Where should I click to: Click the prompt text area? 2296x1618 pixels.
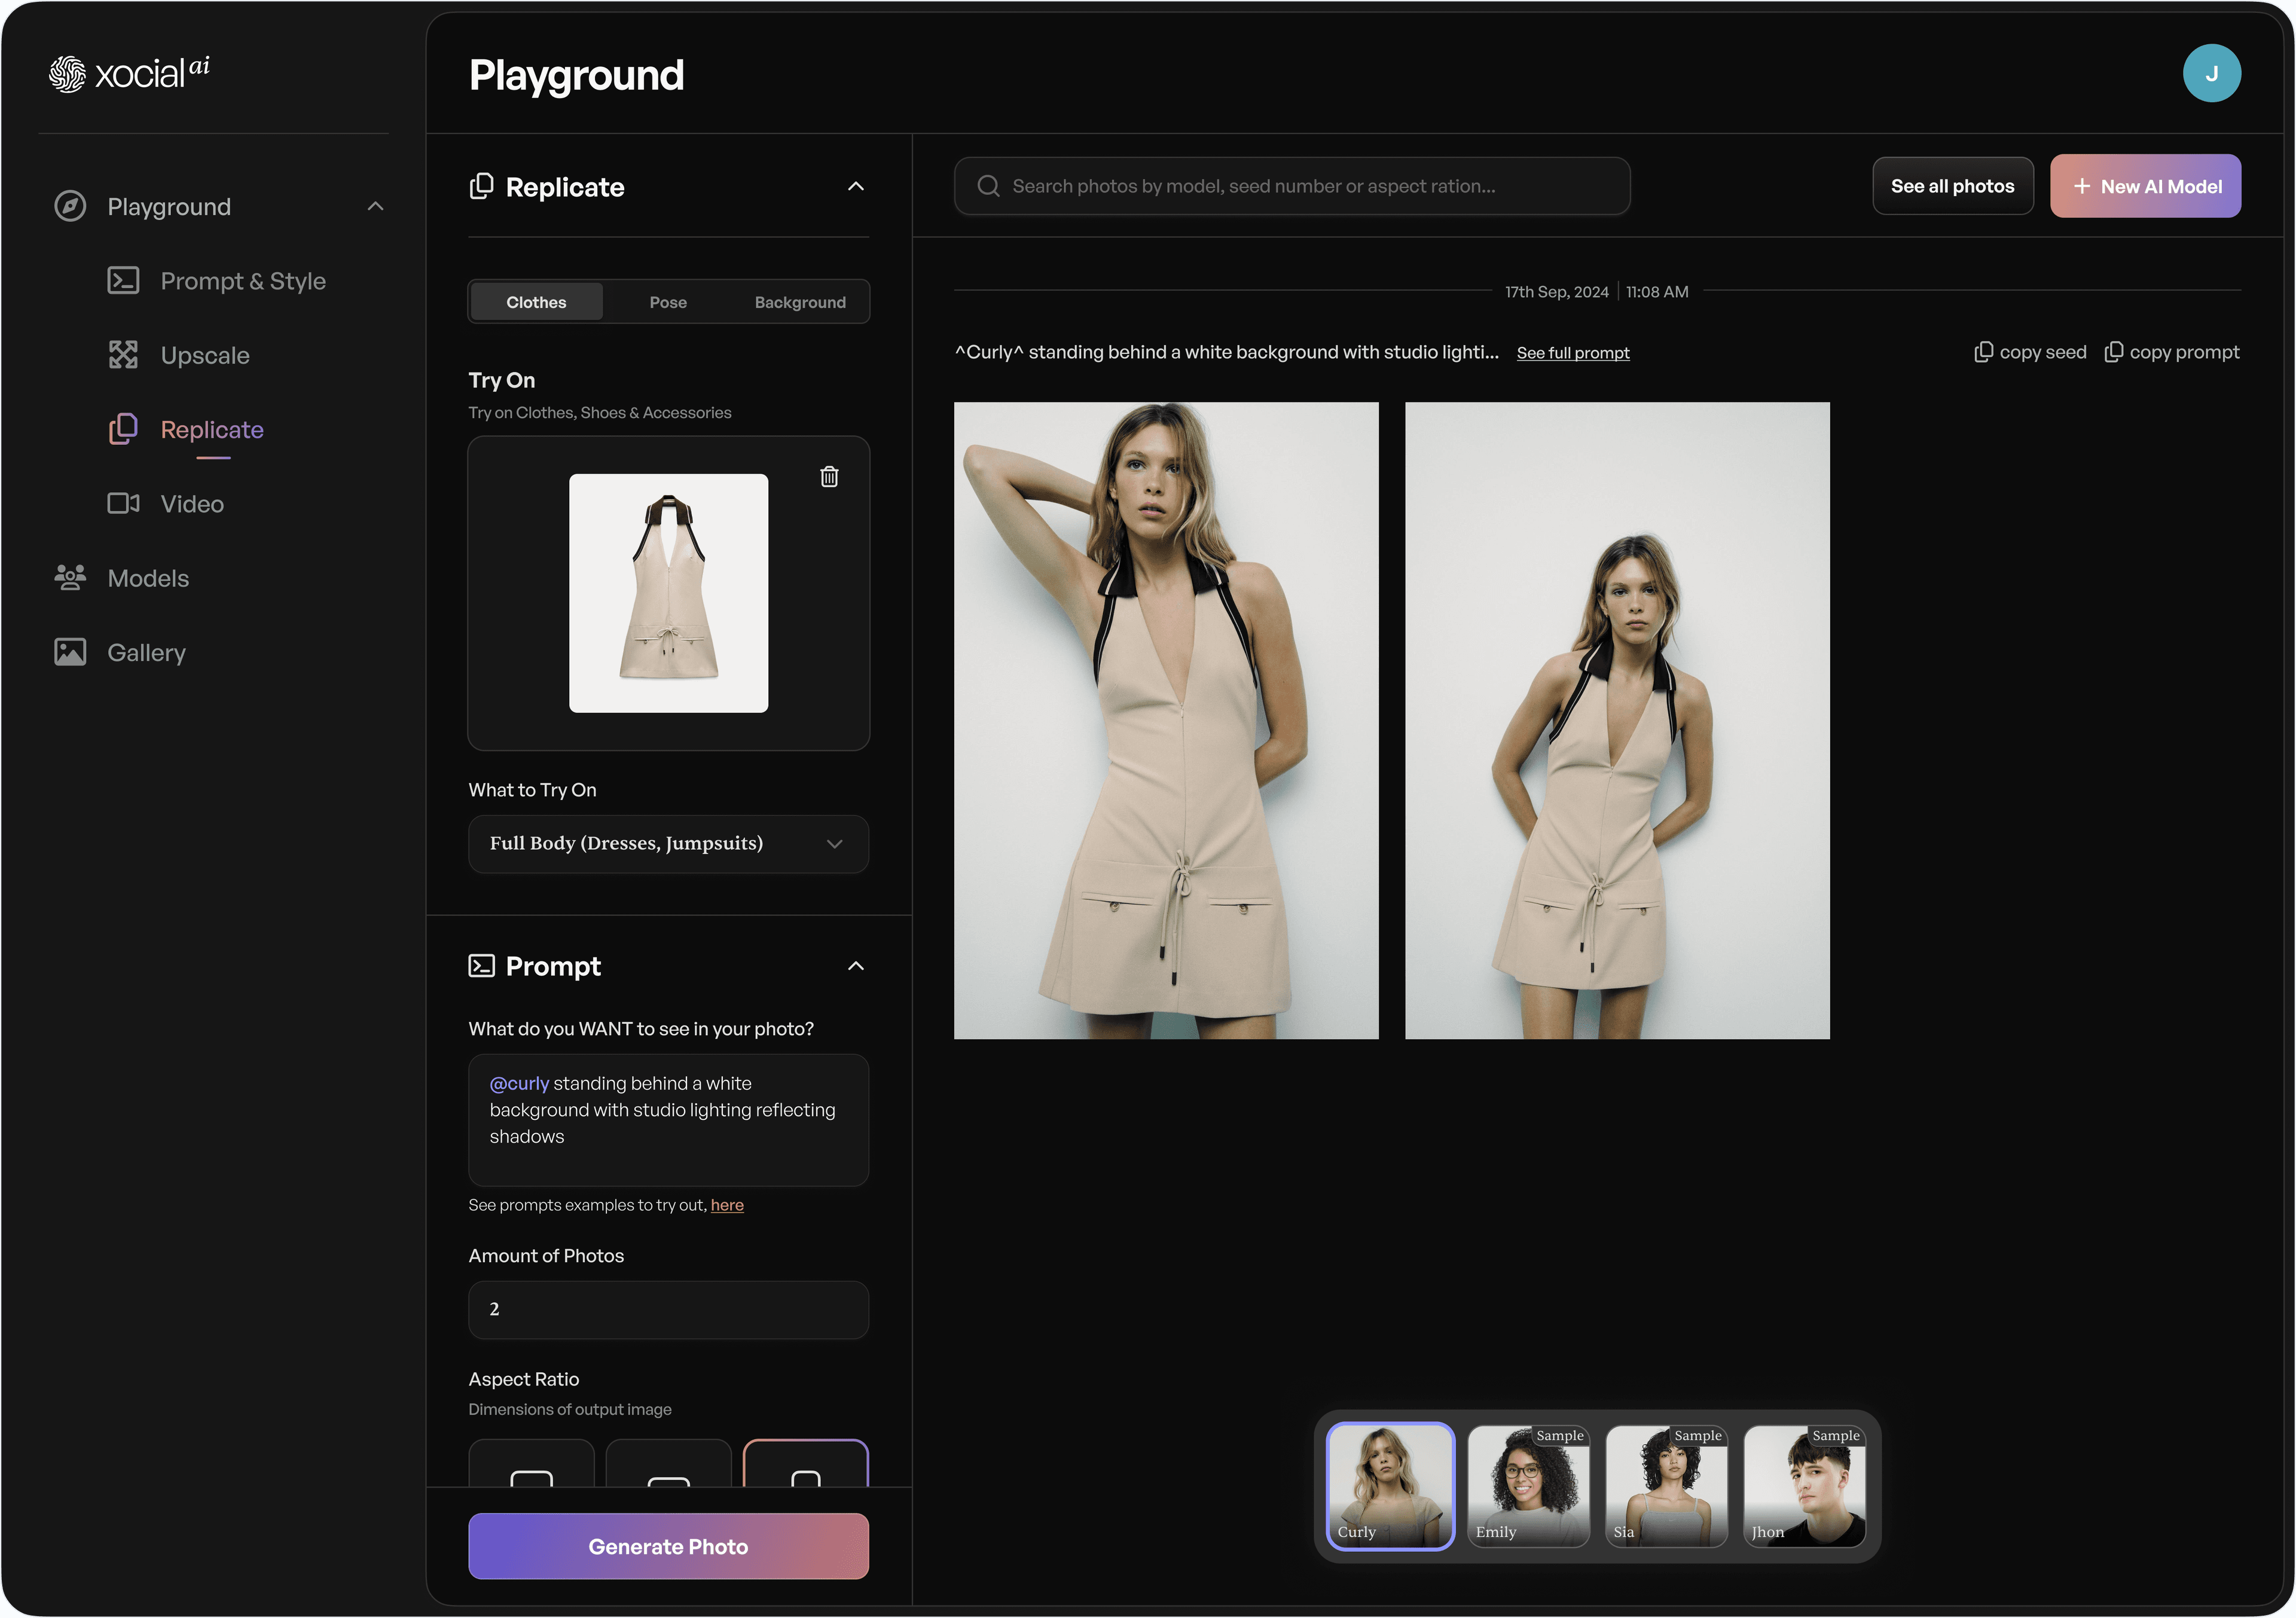pos(668,1120)
